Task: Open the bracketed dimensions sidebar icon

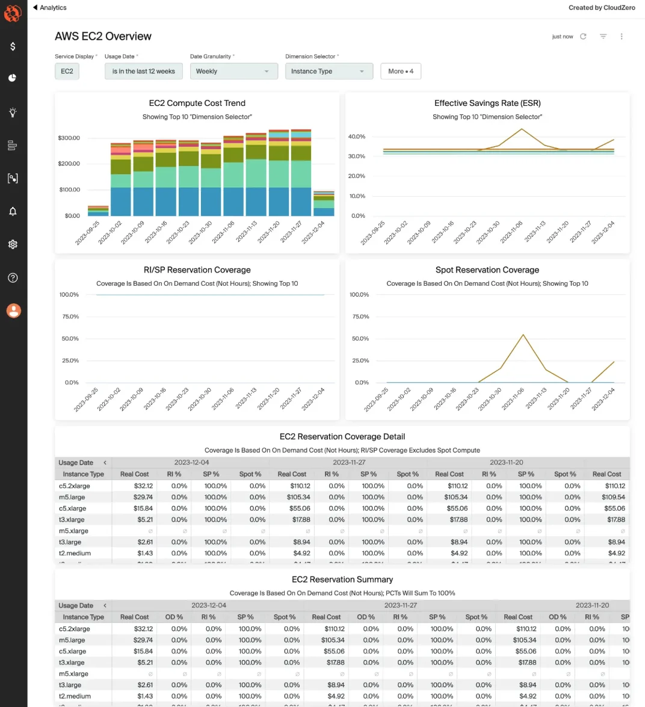Action: tap(13, 178)
